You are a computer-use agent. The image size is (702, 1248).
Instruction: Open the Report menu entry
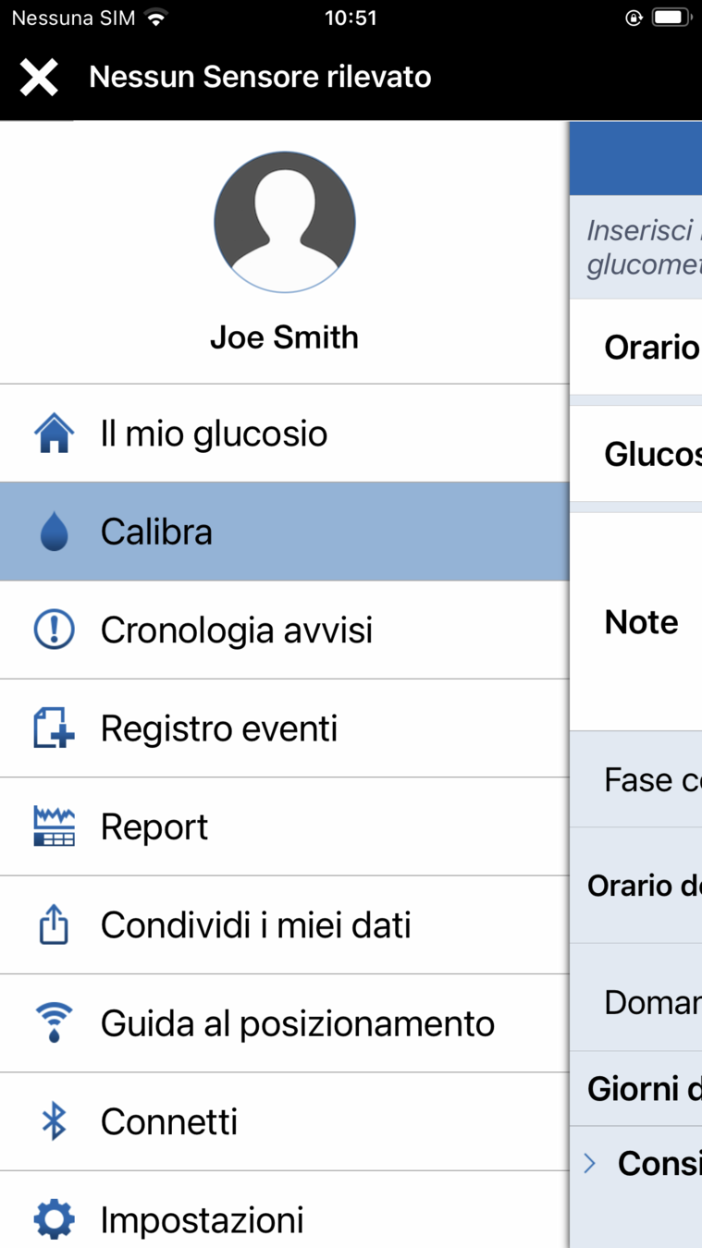click(154, 826)
